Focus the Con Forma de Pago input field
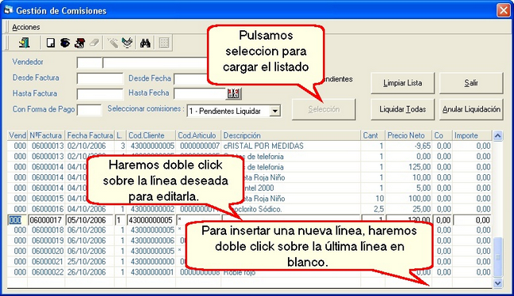Viewport: 514px width, 296px height. tap(89, 110)
